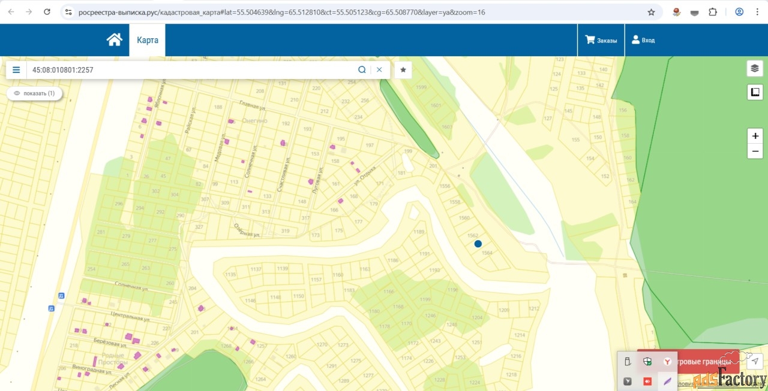Viewport: 768px width, 391px height.
Task: Open the hamburger menu beside search
Action: tap(16, 69)
